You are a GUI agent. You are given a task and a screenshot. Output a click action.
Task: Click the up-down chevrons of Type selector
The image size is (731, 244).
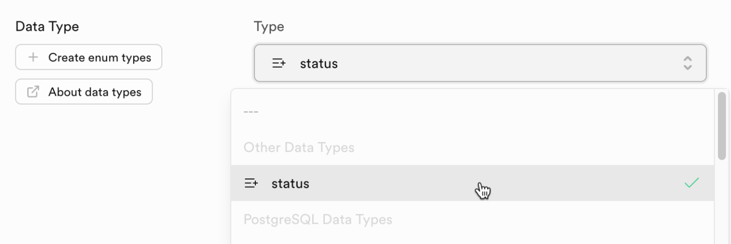688,63
